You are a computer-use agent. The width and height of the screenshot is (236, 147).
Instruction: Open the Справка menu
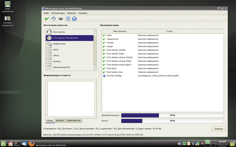pyautogui.click(x=83, y=13)
